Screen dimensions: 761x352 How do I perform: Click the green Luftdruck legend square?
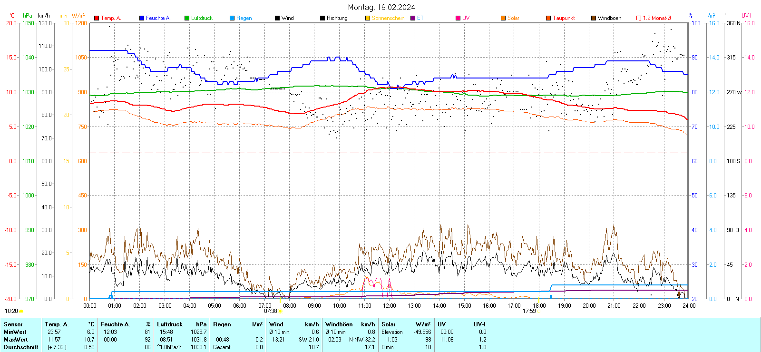click(187, 18)
